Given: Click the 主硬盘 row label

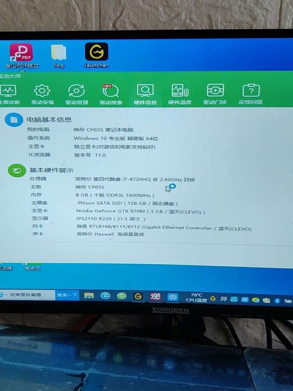Looking at the screenshot, I should click(x=39, y=202).
